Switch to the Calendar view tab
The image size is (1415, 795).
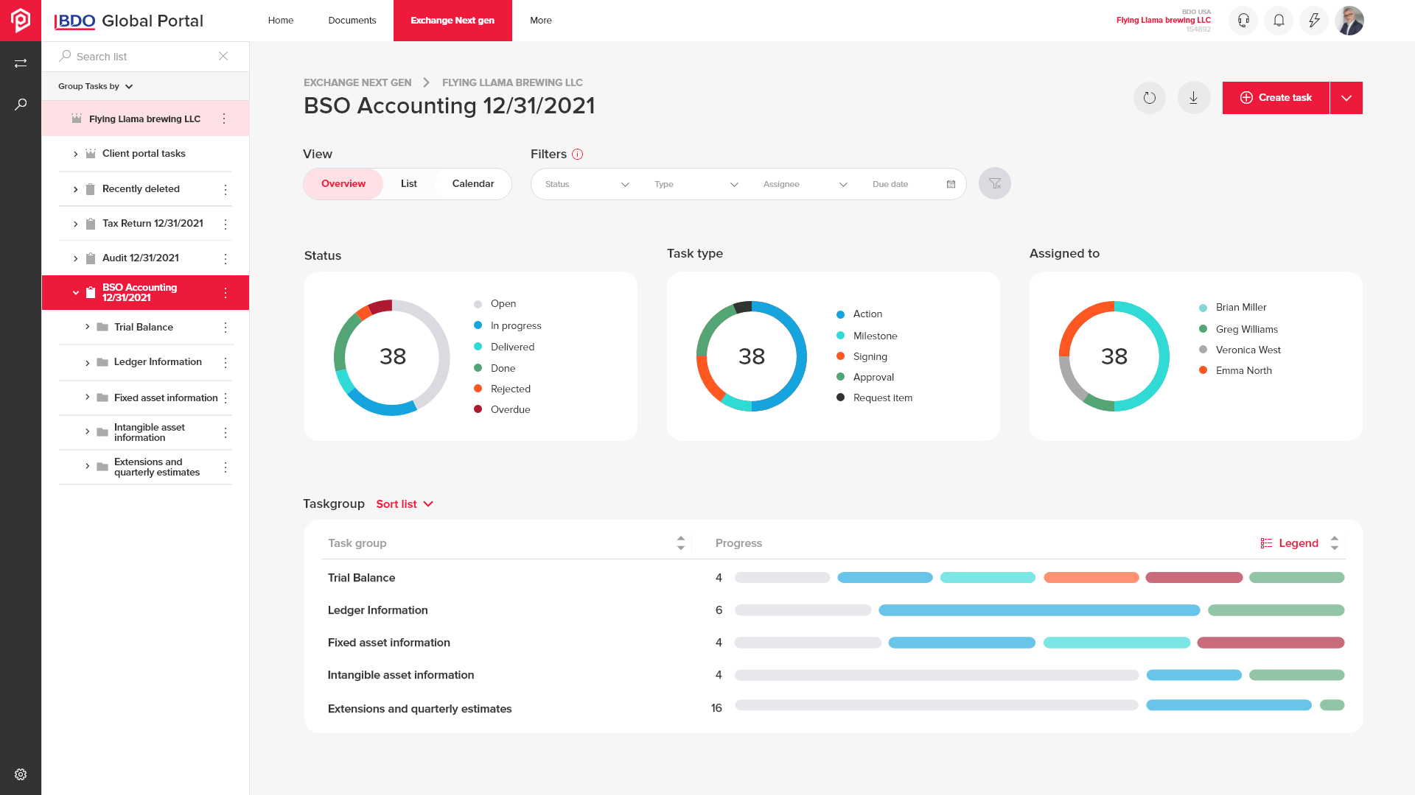tap(473, 183)
